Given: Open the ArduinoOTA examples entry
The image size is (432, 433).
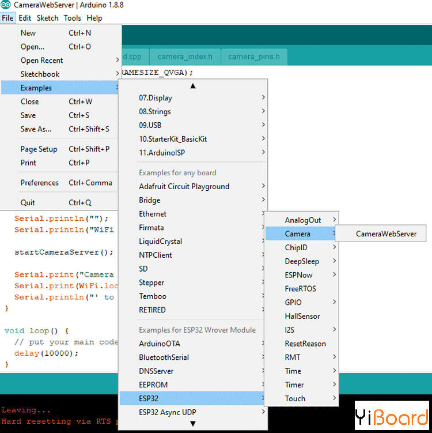Looking at the screenshot, I should pyautogui.click(x=192, y=344).
